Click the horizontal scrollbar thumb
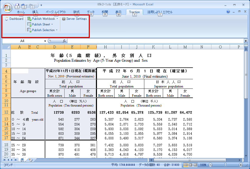 (x=190, y=160)
